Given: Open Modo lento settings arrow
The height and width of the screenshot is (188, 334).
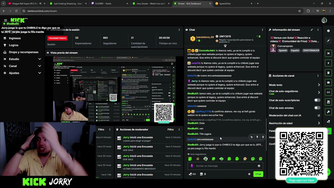Looking at the screenshot, I should tap(319, 85).
